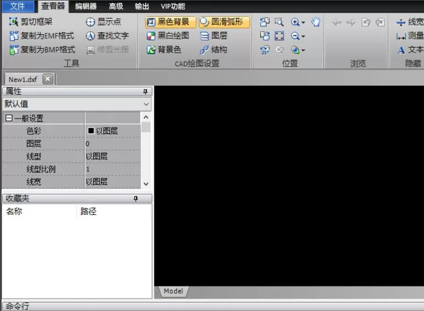This screenshot has height=311, width=424.
Task: Toggle 黑色背景 black background
Action: (170, 22)
